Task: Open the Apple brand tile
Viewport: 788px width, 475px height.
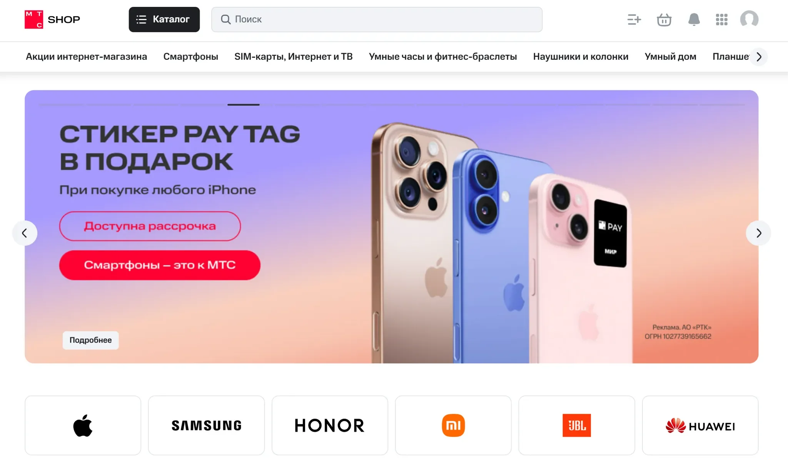Action: [x=83, y=425]
